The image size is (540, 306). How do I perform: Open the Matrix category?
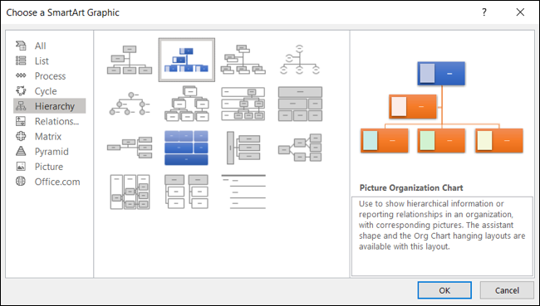(x=48, y=137)
